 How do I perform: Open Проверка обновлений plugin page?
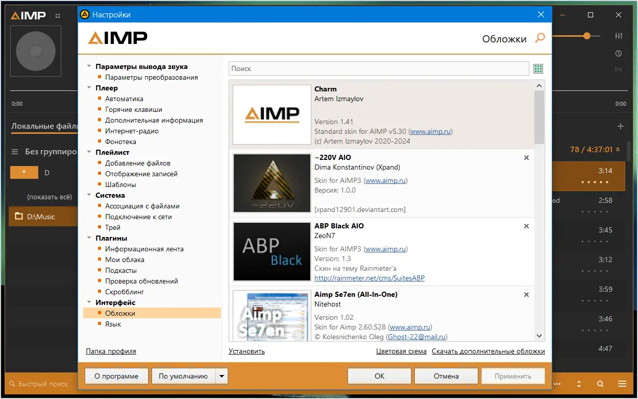(x=141, y=281)
